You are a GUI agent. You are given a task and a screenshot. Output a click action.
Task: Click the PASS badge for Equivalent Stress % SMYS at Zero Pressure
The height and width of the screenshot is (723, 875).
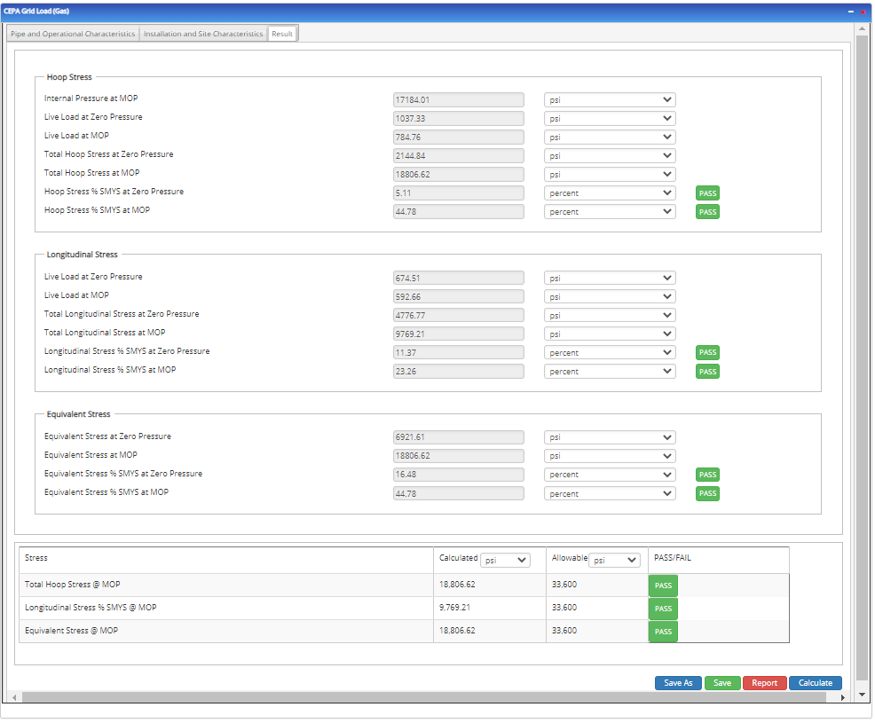click(706, 475)
